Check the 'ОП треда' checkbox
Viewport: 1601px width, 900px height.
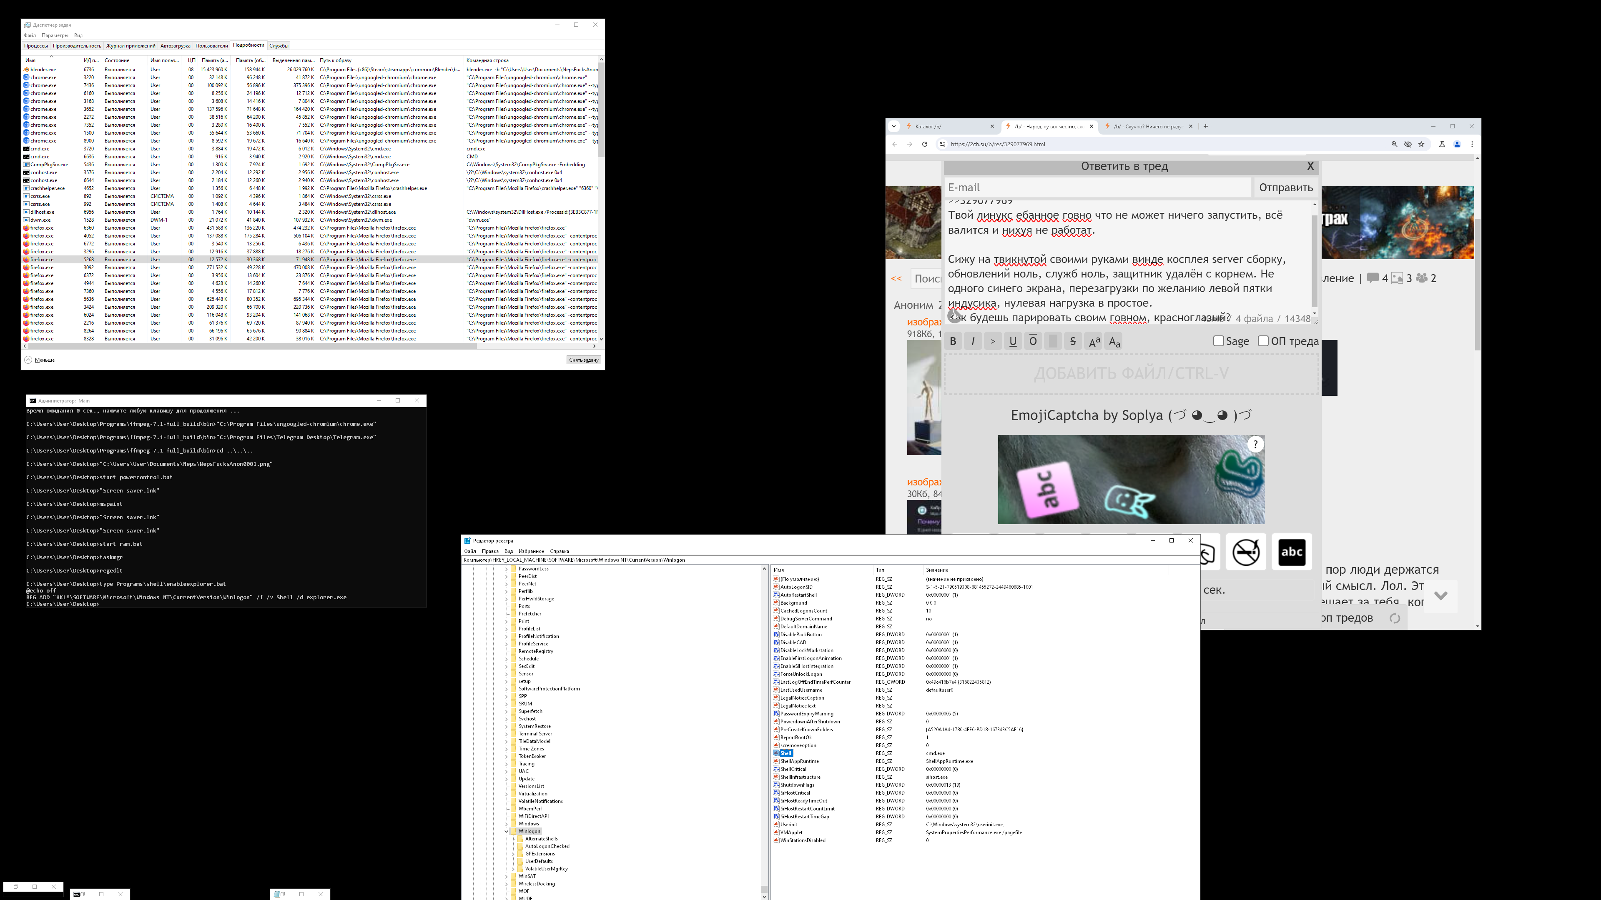coord(1263,341)
